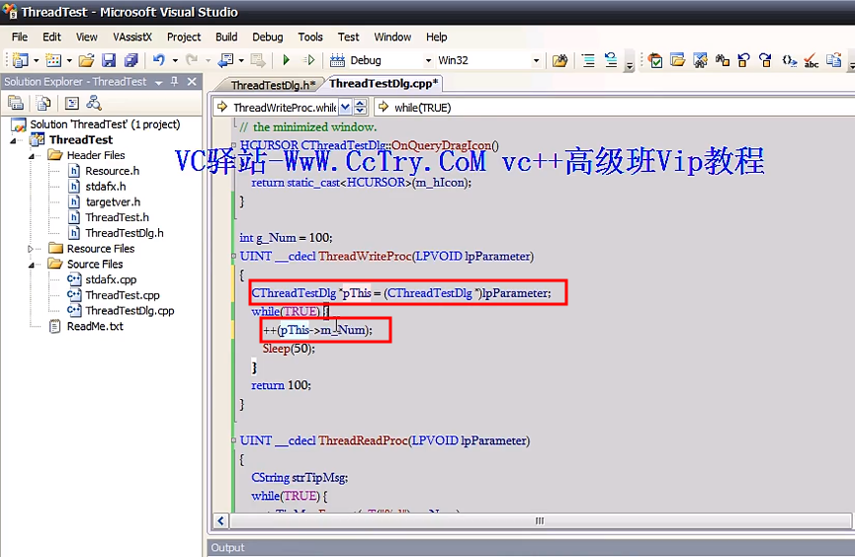
Task: Collapse the Header Files folder
Action: point(31,156)
